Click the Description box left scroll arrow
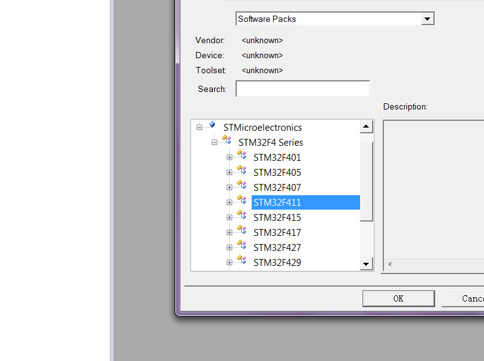The height and width of the screenshot is (361, 484). 390,264
